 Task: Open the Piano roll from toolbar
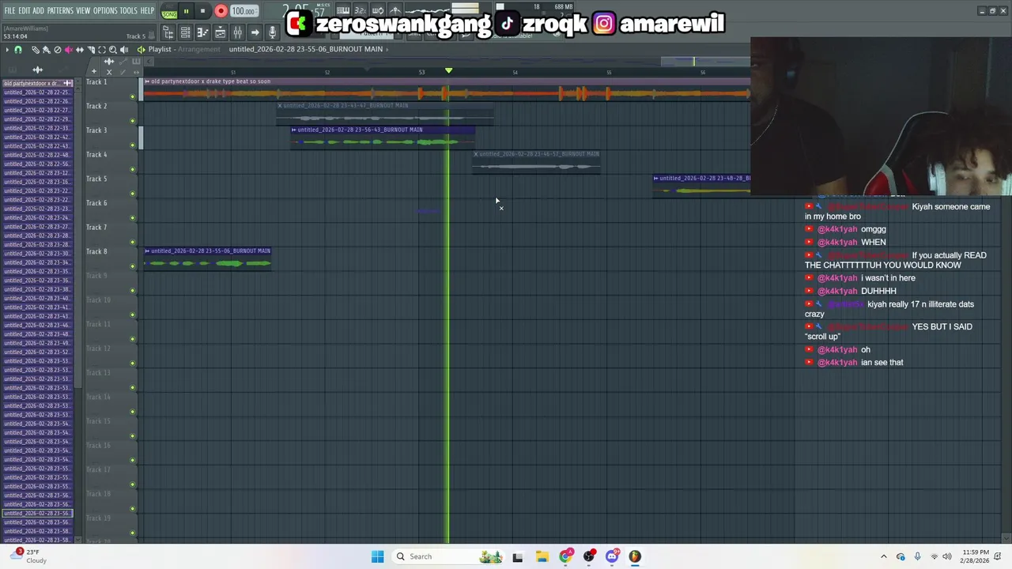point(202,32)
